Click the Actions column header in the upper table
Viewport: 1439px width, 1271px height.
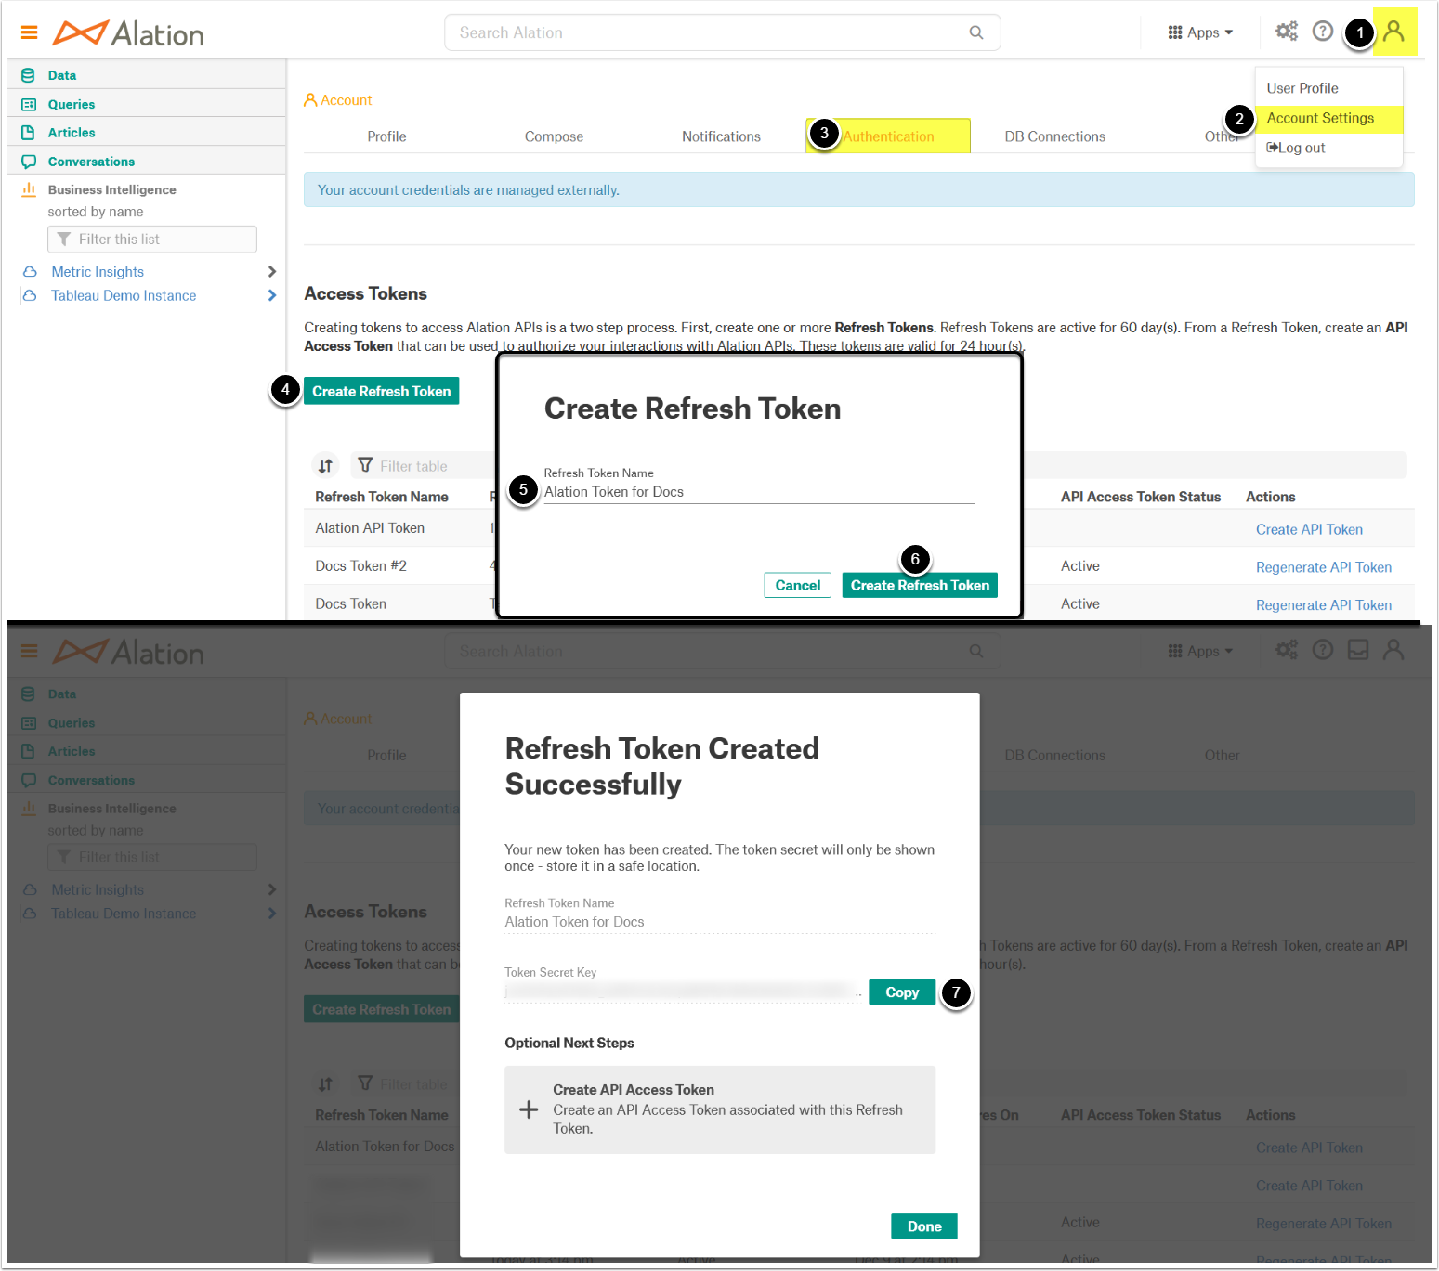click(x=1271, y=497)
